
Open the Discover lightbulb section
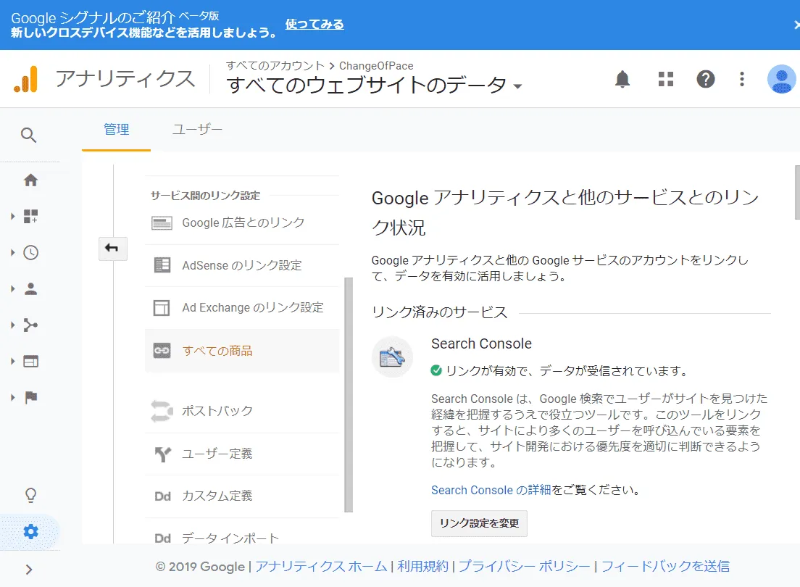(x=30, y=494)
